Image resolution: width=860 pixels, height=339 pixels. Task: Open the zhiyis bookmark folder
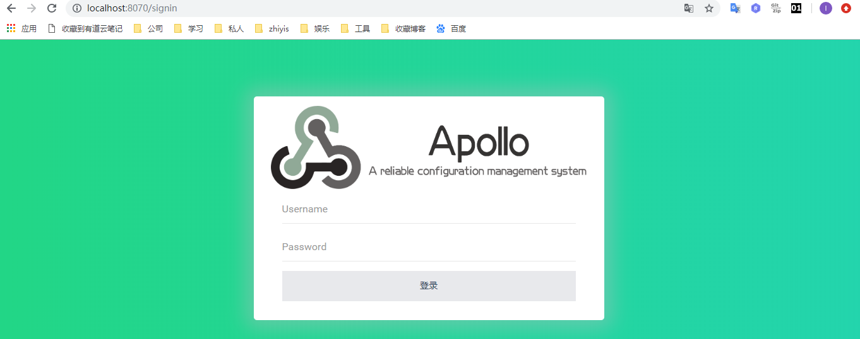272,28
